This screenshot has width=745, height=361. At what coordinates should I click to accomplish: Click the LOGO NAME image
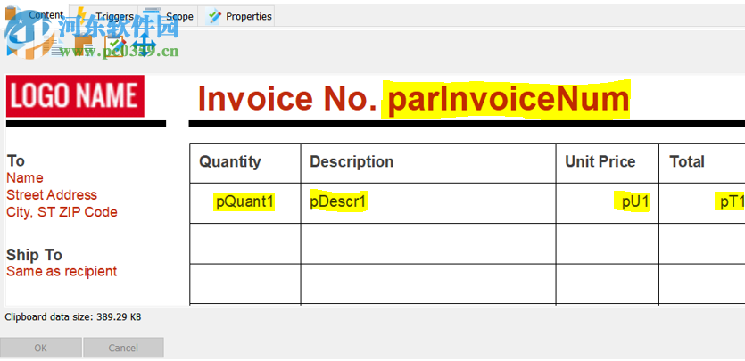(75, 96)
